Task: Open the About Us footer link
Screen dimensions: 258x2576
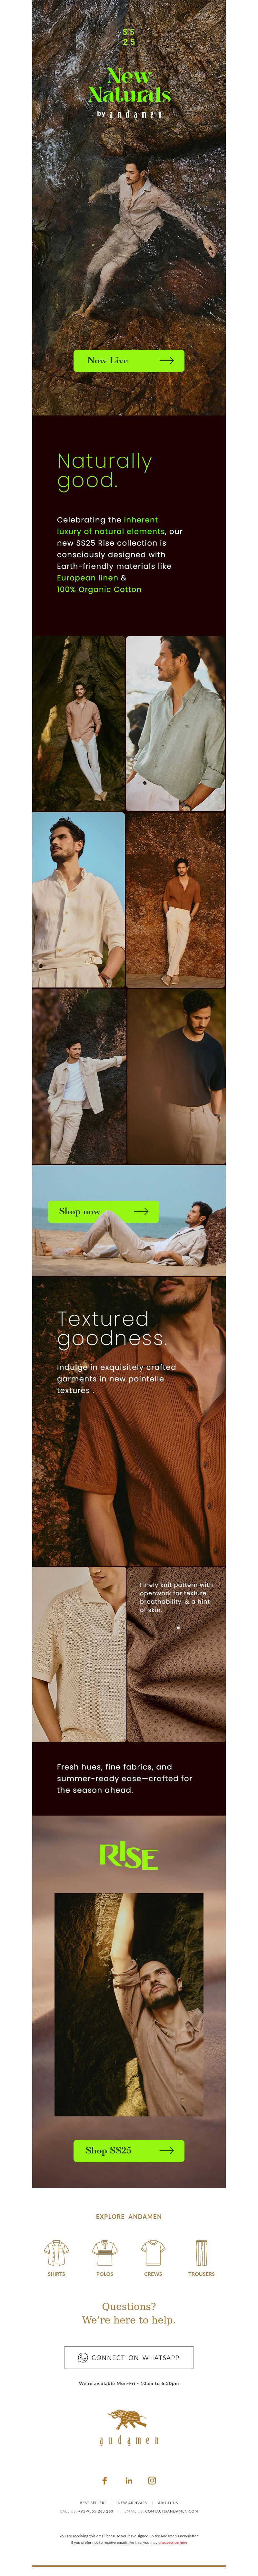Action: (168, 2503)
